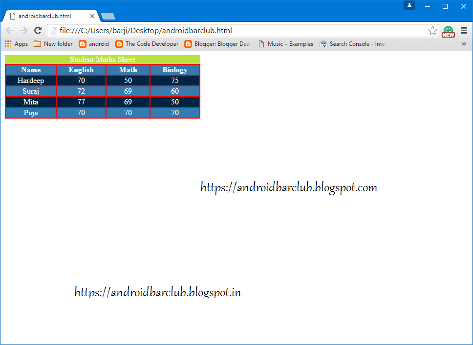Open the Chrome menu hamburger
This screenshot has height=345, width=473.
[x=463, y=30]
